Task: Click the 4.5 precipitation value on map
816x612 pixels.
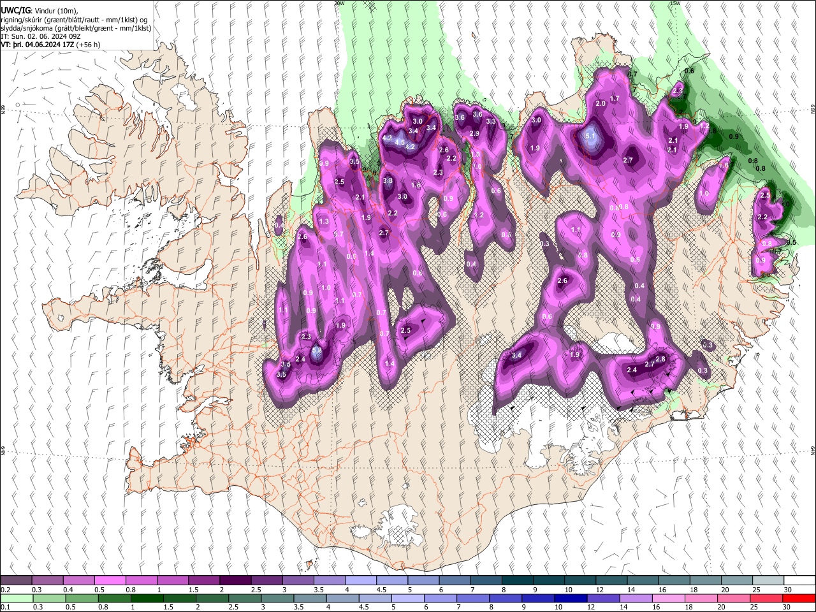Action: (400, 142)
